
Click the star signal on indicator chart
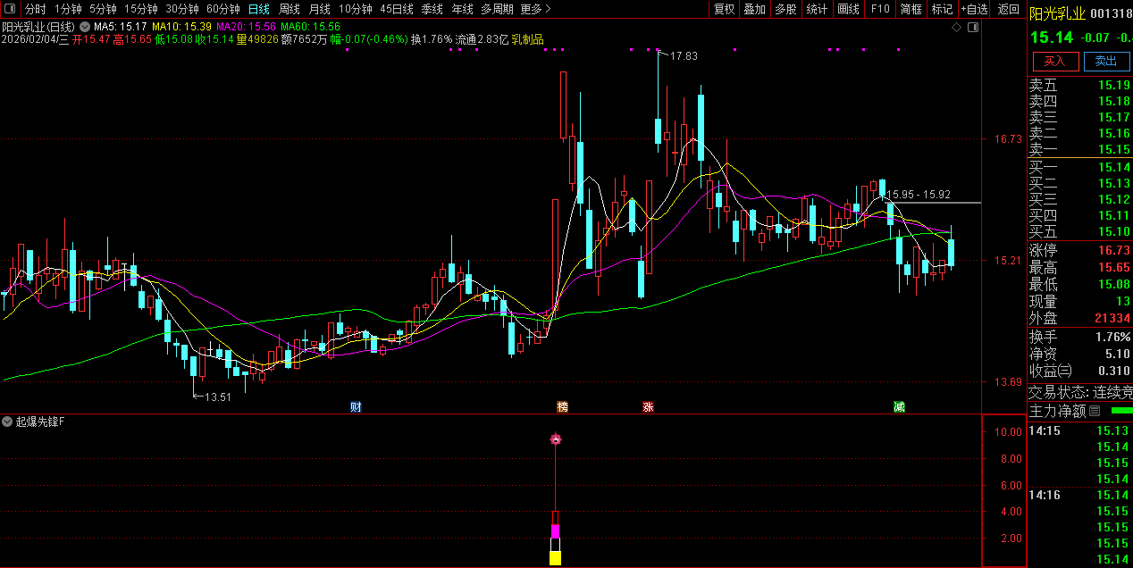555,439
